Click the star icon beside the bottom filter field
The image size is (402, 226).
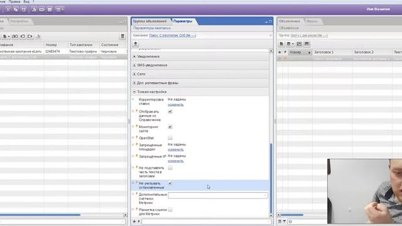(134, 222)
